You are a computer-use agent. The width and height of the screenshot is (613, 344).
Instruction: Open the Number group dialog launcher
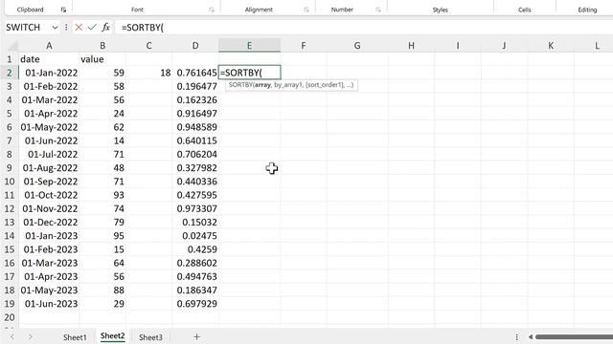tap(378, 10)
